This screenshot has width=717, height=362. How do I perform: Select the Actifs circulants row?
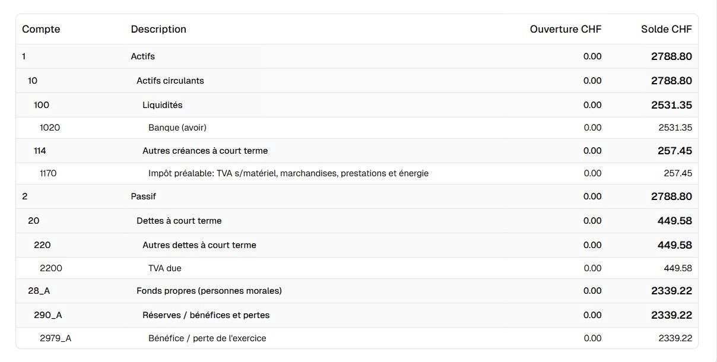click(x=170, y=81)
